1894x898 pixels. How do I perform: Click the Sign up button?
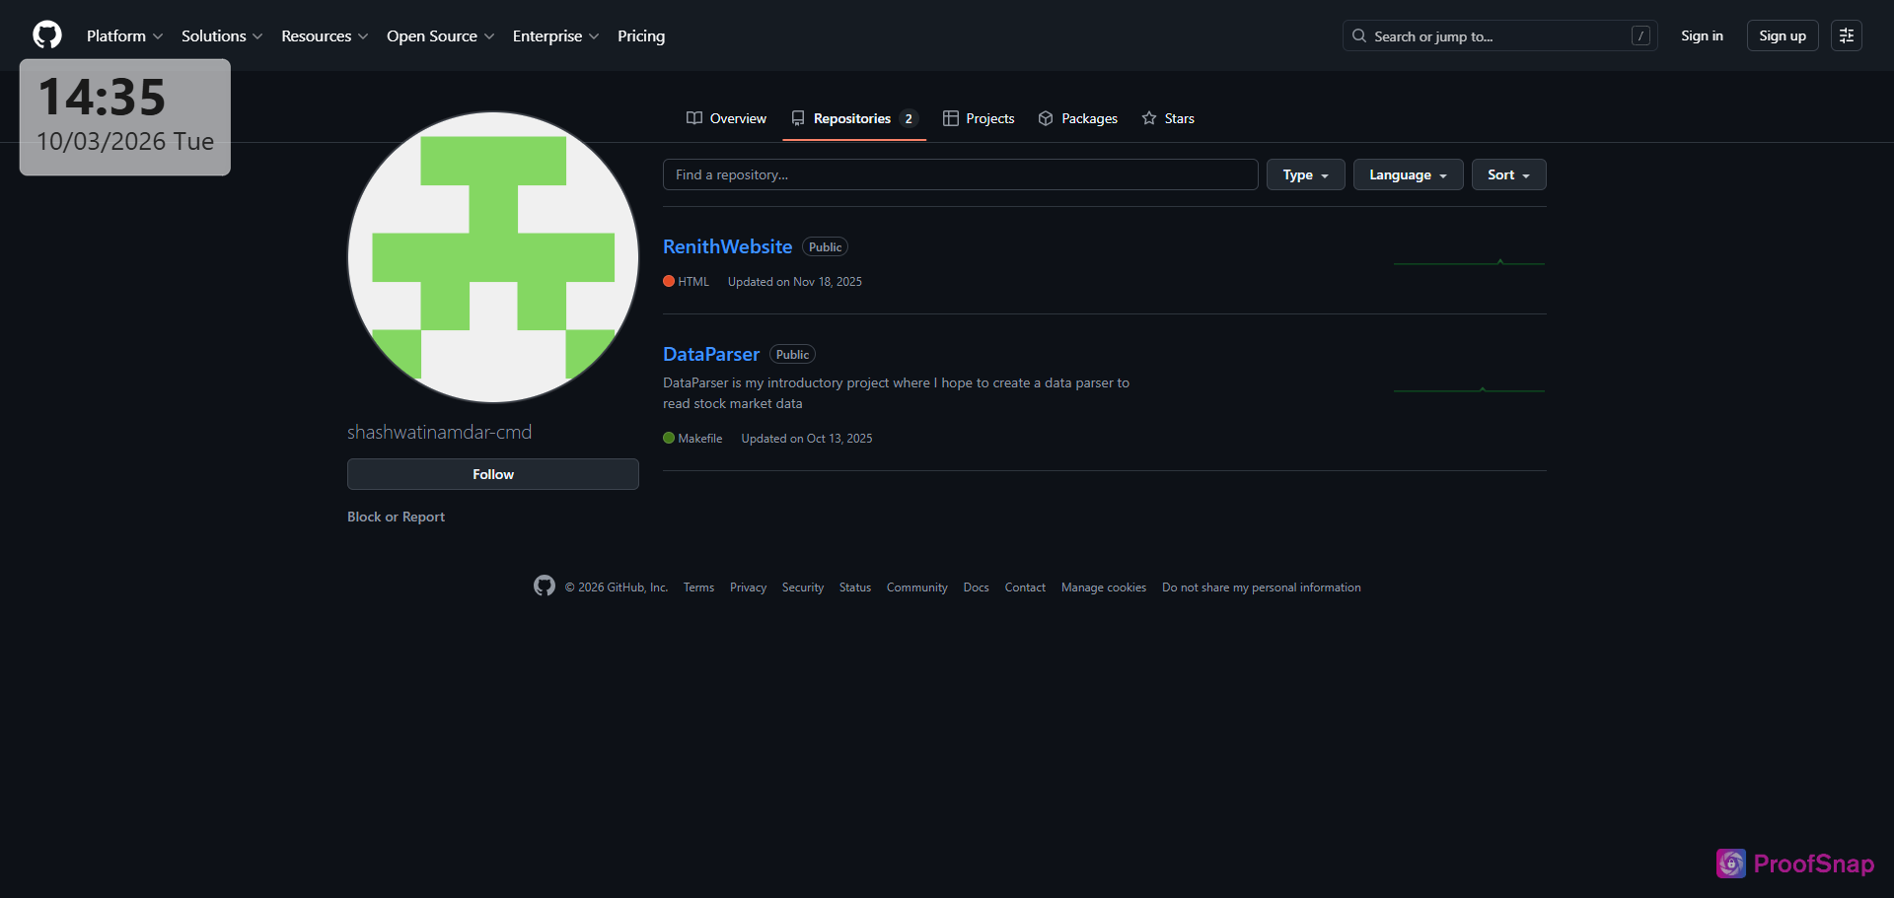1783,35
